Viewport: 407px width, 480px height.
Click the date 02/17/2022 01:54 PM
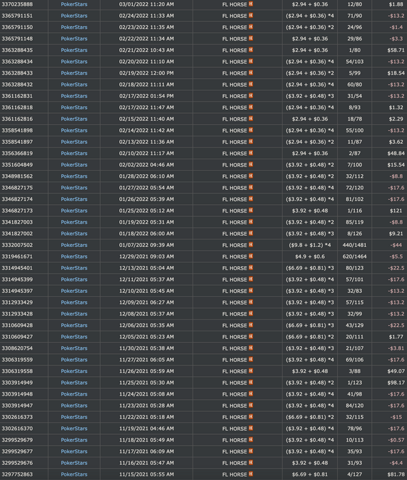point(147,96)
